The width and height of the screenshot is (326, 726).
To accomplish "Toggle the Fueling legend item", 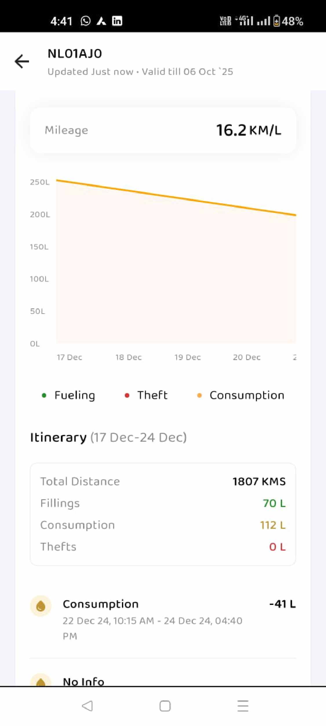I will (69, 395).
